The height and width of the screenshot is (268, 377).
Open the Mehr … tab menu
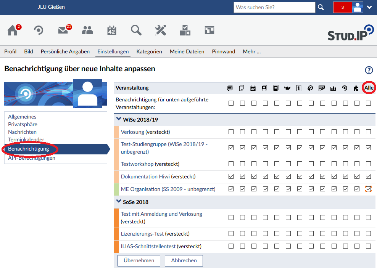point(251,51)
